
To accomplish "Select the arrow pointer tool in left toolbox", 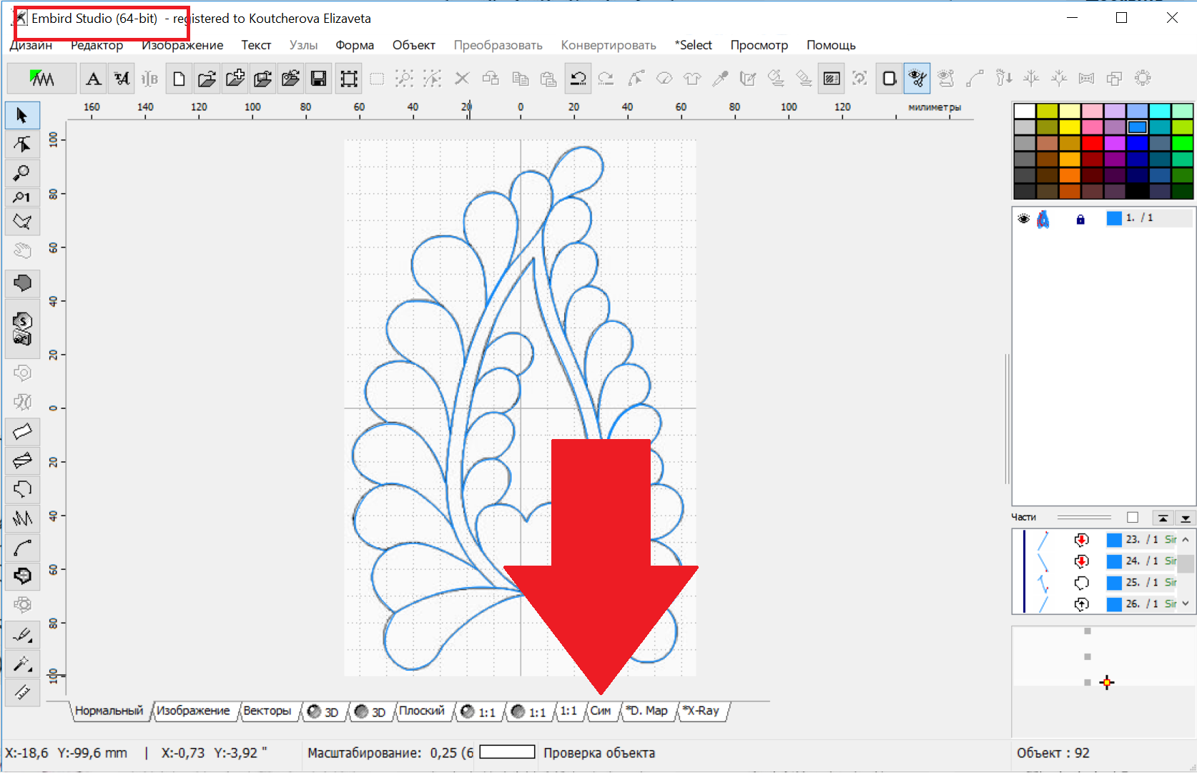I will 22,116.
